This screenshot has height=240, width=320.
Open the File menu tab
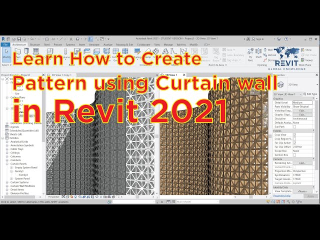(5, 44)
